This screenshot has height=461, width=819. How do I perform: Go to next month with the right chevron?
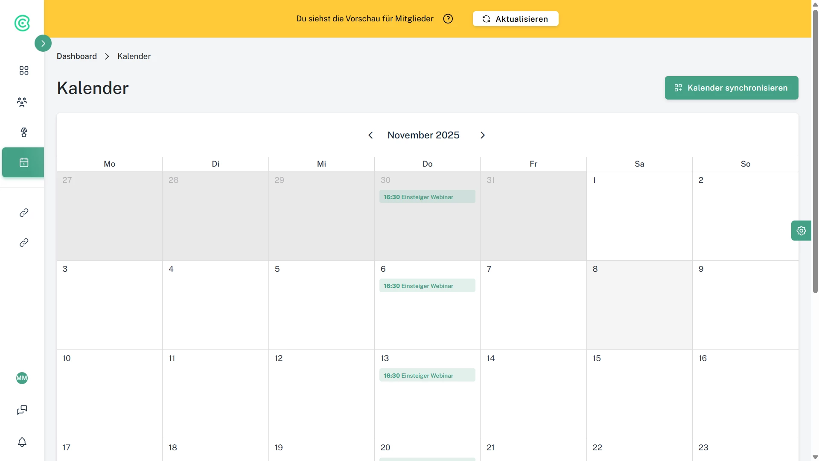tap(483, 135)
